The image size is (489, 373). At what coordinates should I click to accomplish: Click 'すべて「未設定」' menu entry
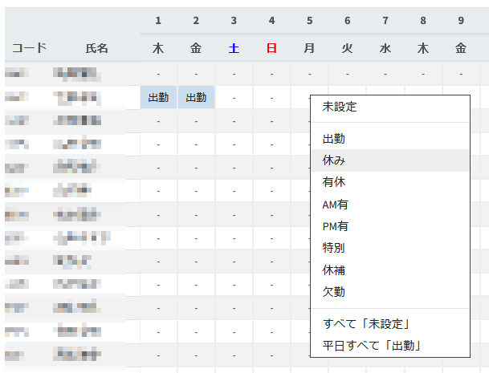point(365,323)
